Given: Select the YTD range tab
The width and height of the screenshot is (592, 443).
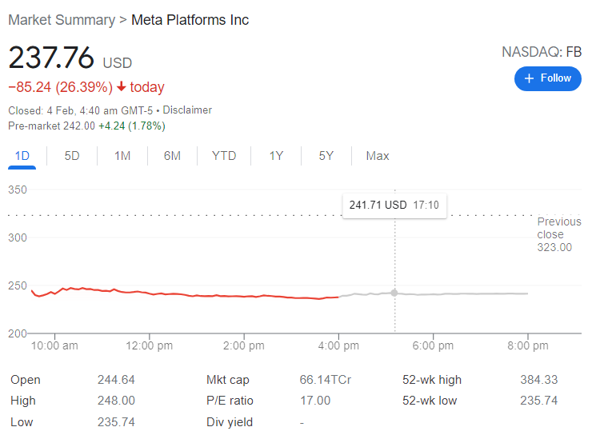Looking at the screenshot, I should coord(224,156).
